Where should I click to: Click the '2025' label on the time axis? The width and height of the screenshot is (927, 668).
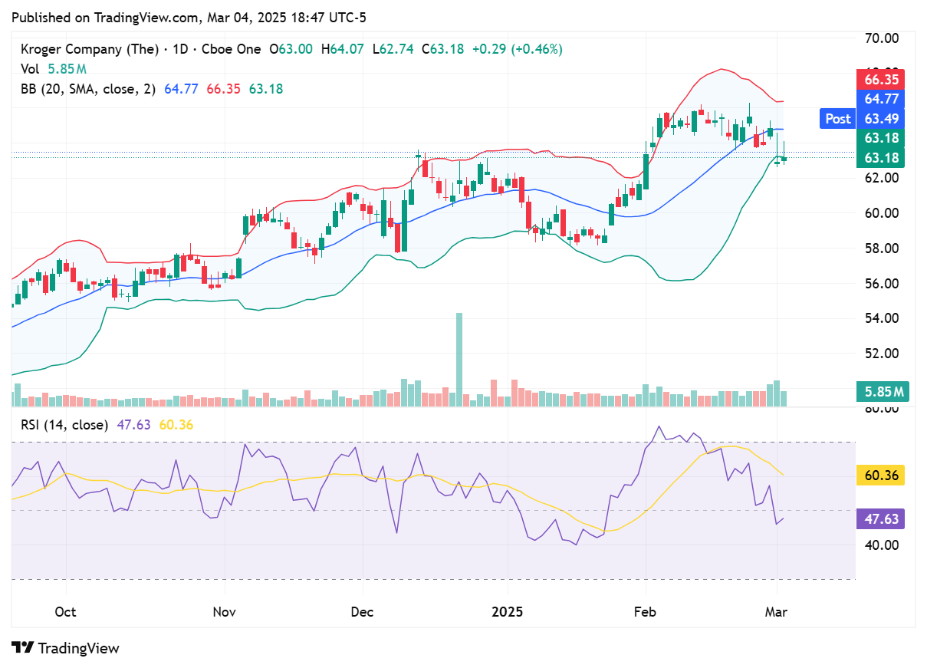point(508,613)
